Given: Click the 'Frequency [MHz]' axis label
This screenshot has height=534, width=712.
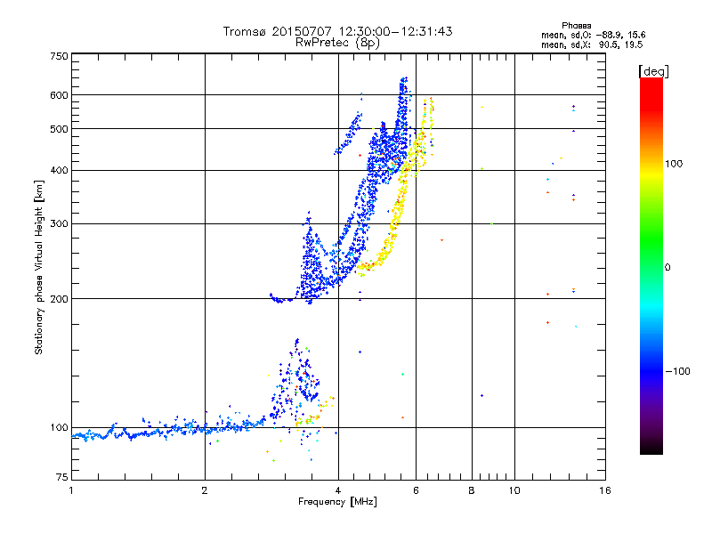Looking at the screenshot, I should click(x=337, y=502).
